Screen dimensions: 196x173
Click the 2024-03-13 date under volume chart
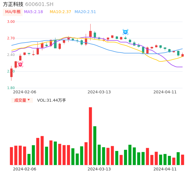99,169
